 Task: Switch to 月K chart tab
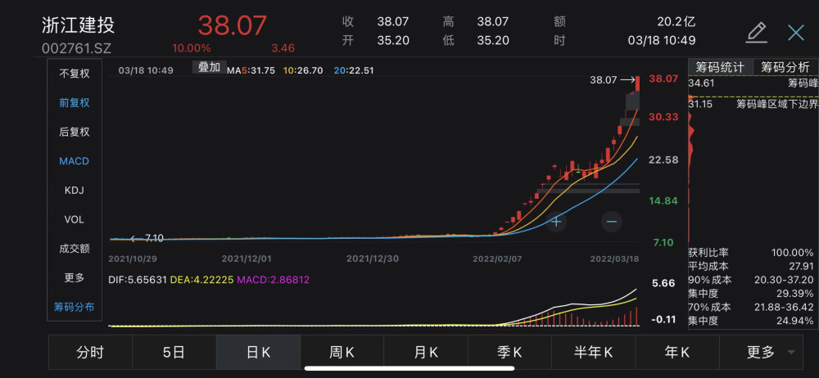pyautogui.click(x=426, y=353)
